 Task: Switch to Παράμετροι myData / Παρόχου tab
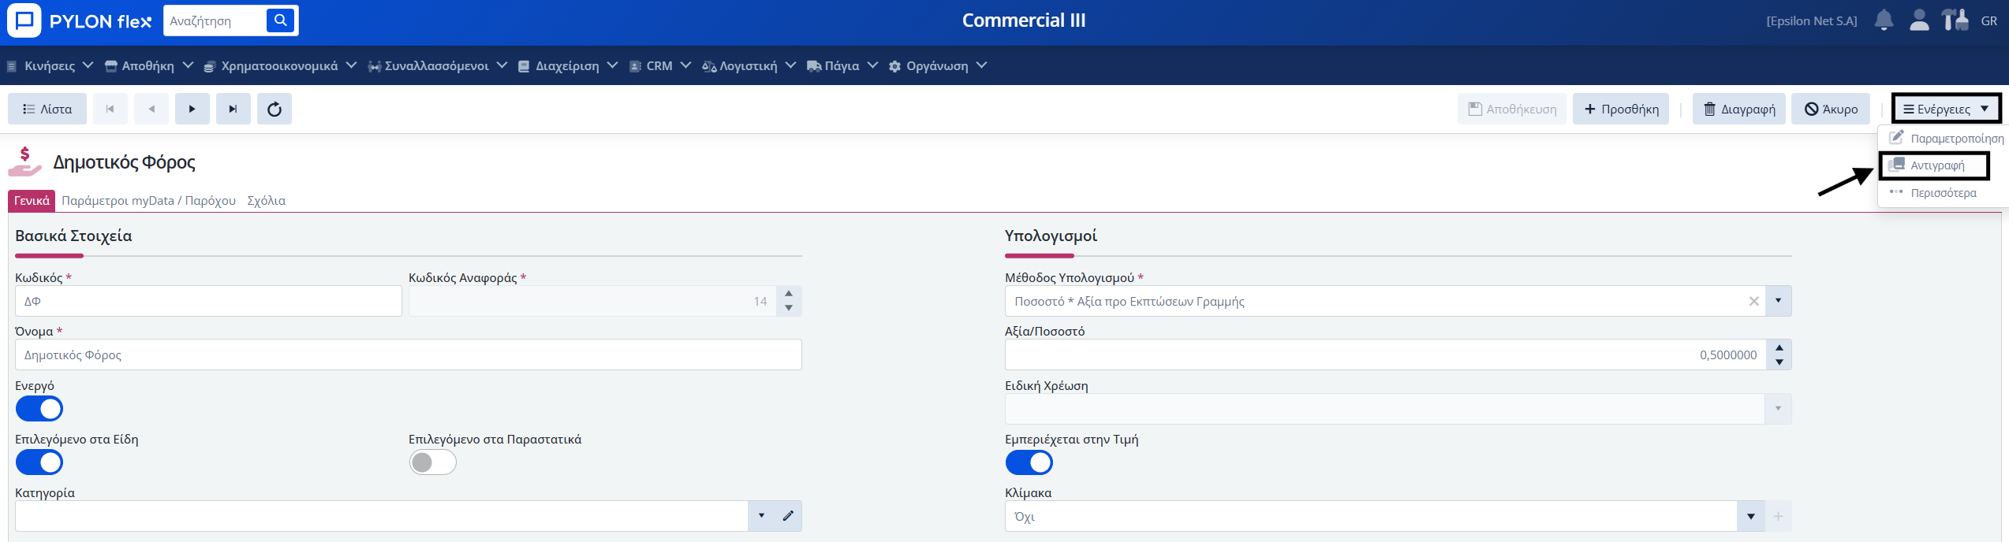coord(148,201)
